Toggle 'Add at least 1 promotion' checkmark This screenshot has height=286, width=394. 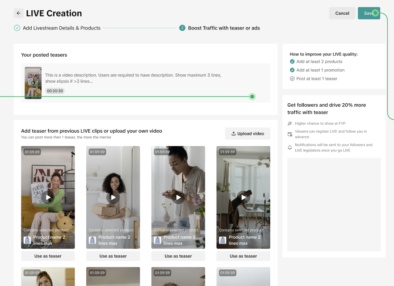(x=292, y=70)
